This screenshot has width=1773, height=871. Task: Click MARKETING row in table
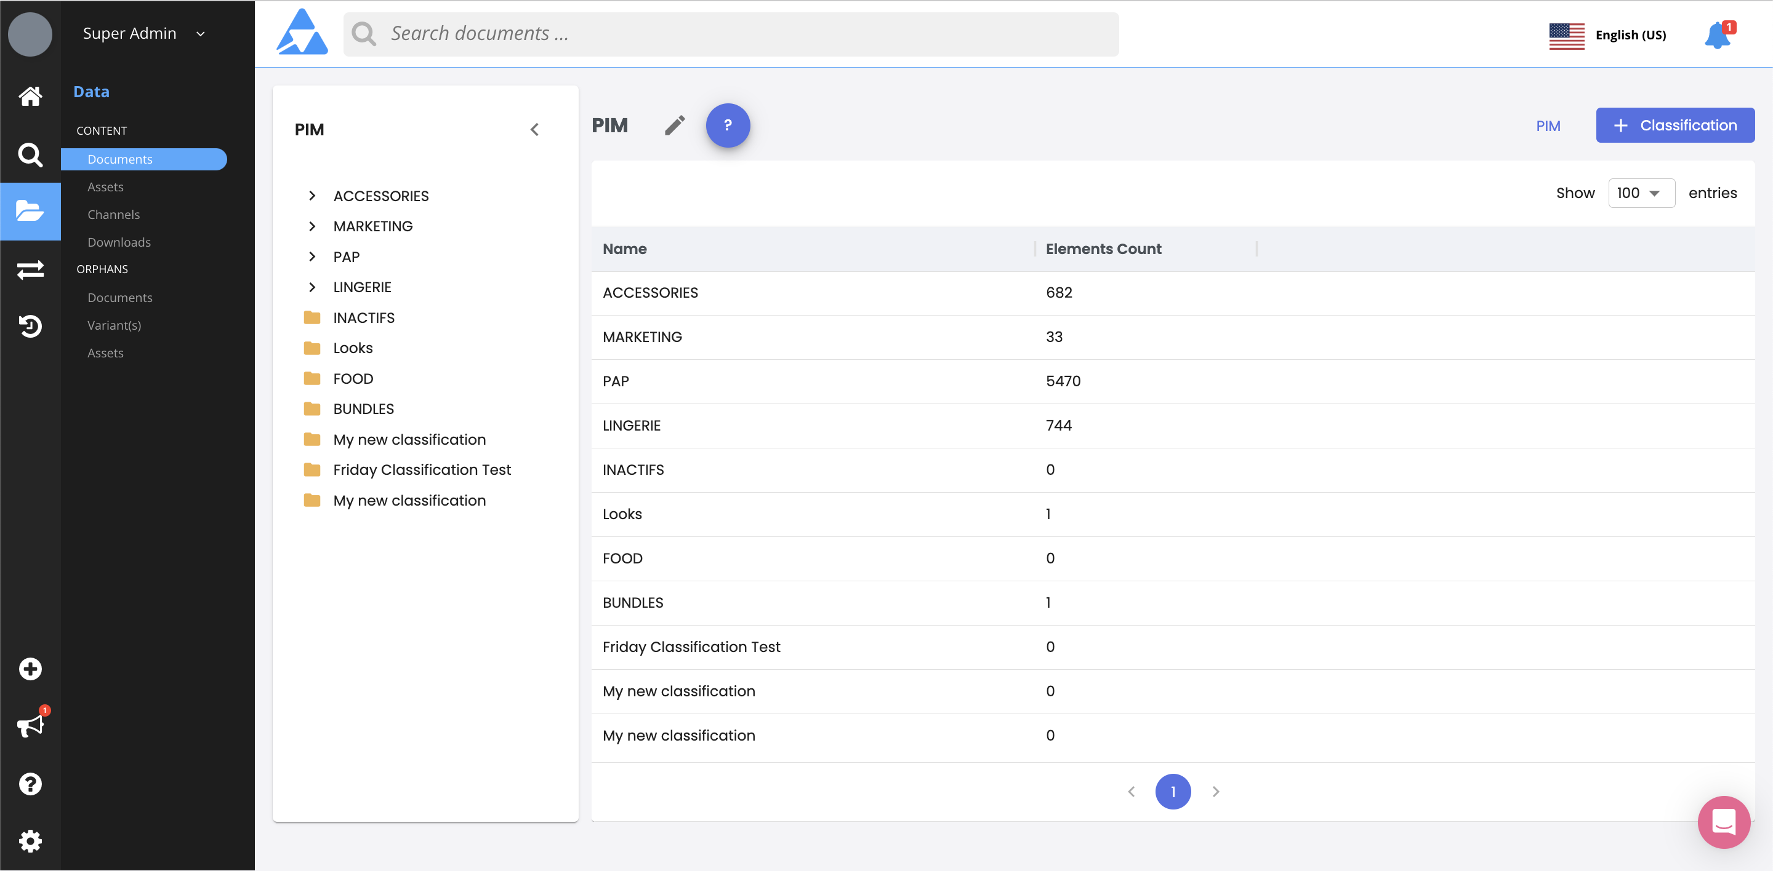pos(1172,337)
